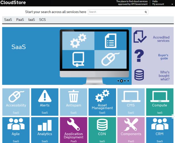Screen dimensions: 175x143
Task: Click the Accredited services document checkmark icon
Action: tap(140, 37)
